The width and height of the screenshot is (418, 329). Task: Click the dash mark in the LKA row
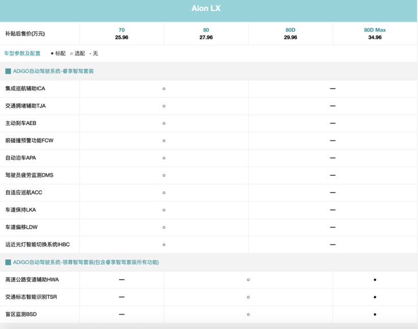(x=333, y=210)
